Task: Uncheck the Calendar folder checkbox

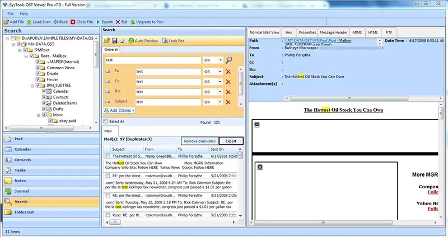Action: click(x=44, y=91)
